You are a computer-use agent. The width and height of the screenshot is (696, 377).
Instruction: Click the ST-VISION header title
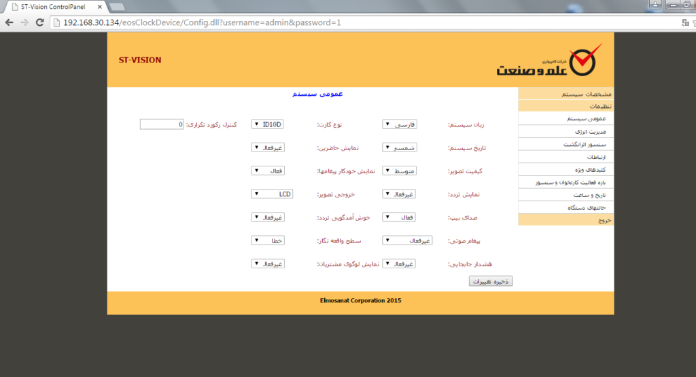(x=140, y=60)
